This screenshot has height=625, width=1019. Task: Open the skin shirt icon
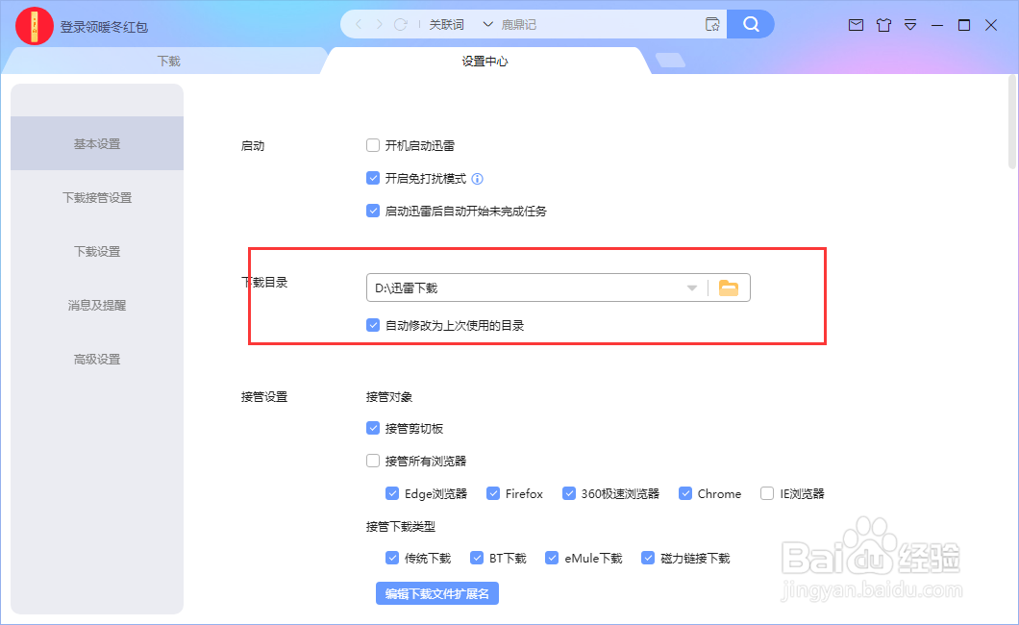click(883, 25)
